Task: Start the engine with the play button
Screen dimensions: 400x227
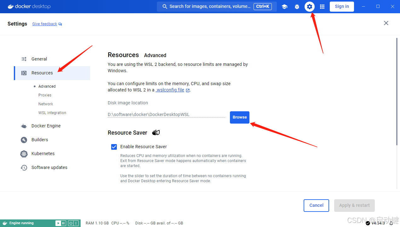Action: (58, 223)
